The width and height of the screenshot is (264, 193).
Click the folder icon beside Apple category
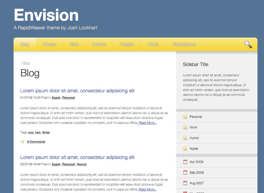click(x=185, y=148)
